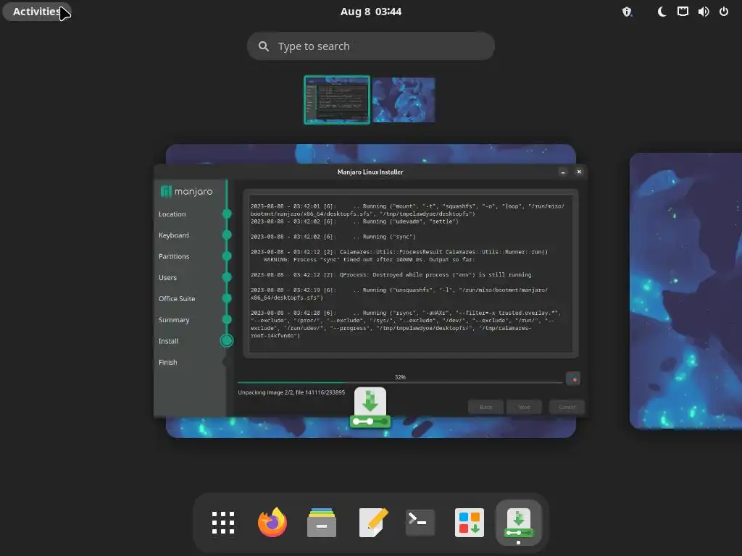Click the Manjaro logo in installer sidebar
Viewport: 742px width, 556px height.
click(186, 191)
